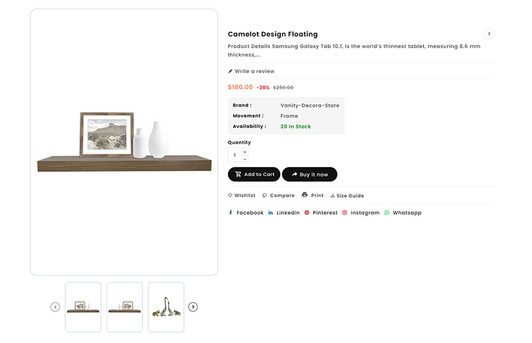
Task: Show next thumbnails in the carousel
Action: 193,307
